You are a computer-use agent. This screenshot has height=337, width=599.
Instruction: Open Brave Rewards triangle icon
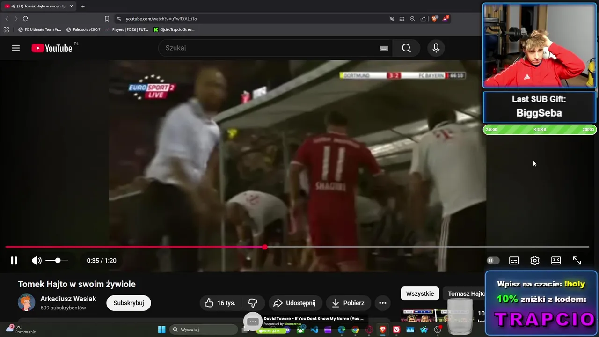coord(446,19)
